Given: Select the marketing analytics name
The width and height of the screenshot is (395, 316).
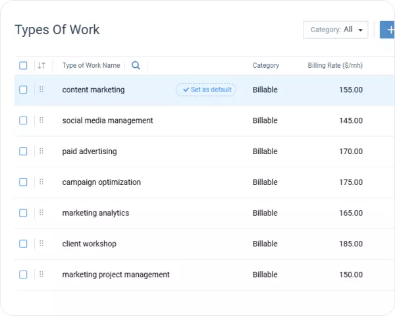Looking at the screenshot, I should 95,213.
